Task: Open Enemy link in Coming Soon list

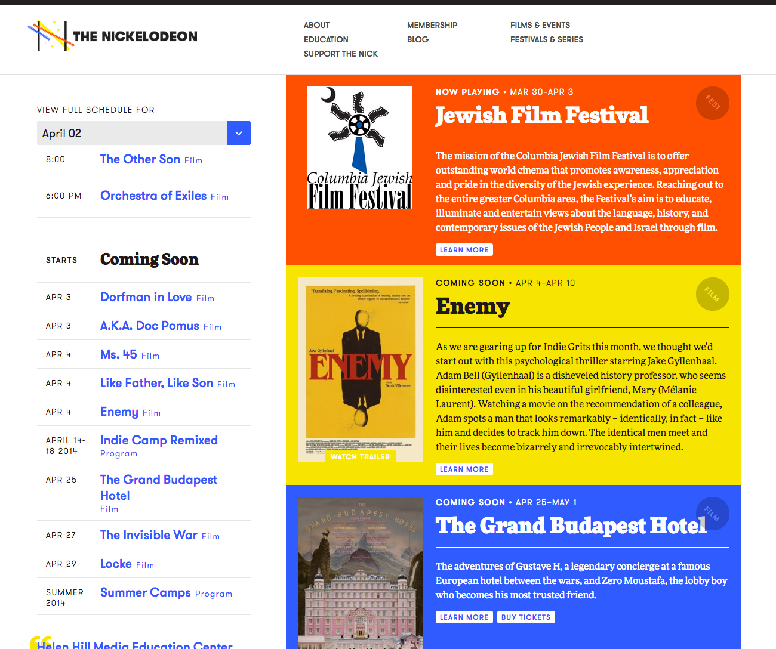Action: point(119,412)
